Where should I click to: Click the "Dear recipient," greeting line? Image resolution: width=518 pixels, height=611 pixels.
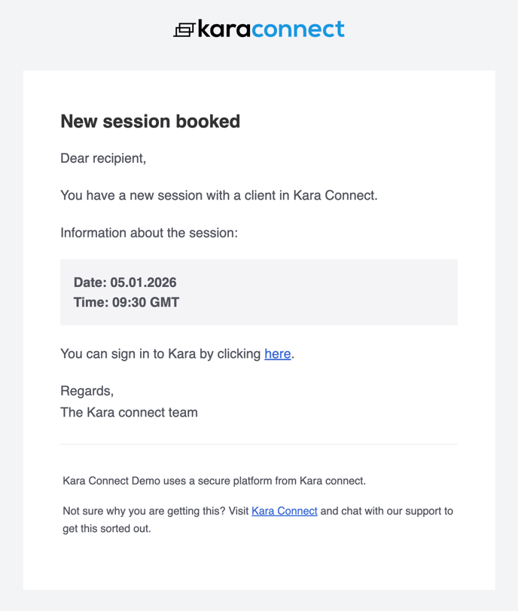tap(103, 158)
